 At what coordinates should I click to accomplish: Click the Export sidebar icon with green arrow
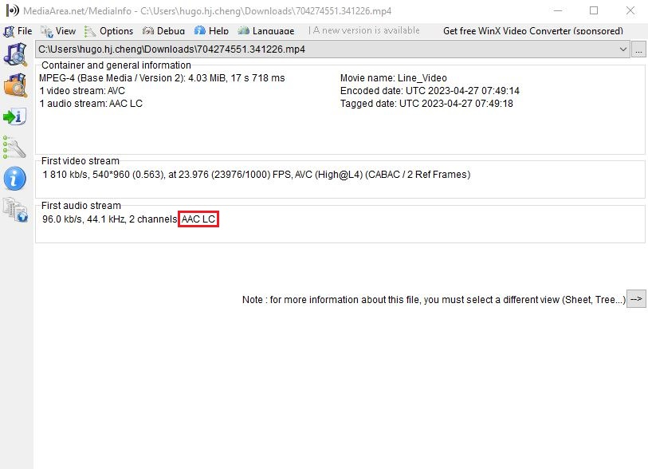point(15,117)
